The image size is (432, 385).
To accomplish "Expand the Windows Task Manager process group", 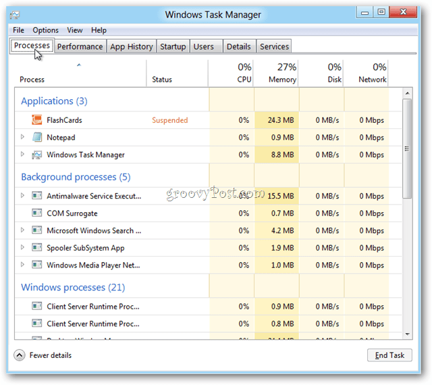I will point(22,154).
